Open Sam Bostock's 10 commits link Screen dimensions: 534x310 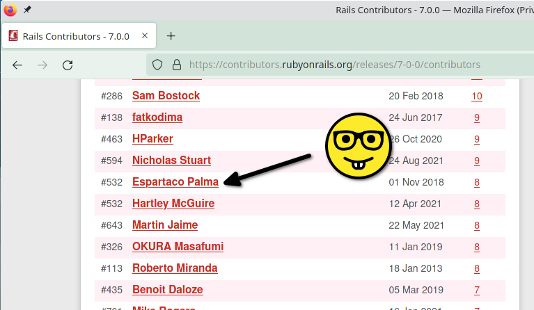click(x=477, y=96)
